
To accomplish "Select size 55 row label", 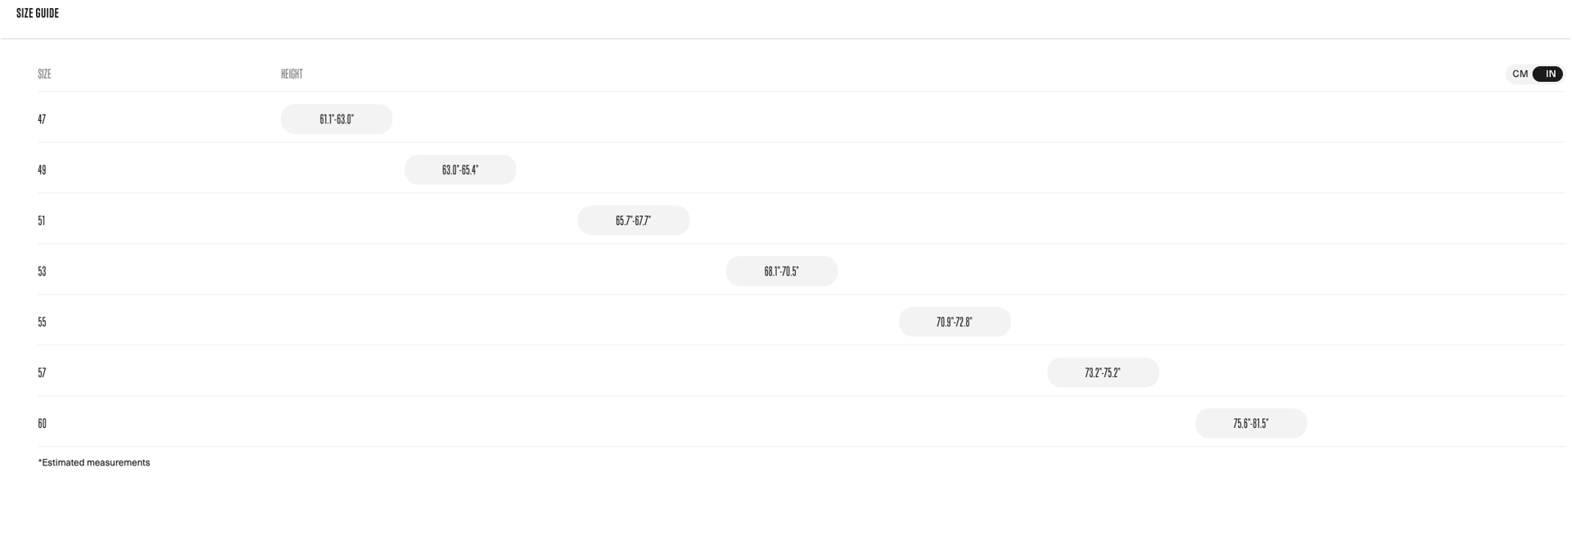I will click(x=42, y=322).
